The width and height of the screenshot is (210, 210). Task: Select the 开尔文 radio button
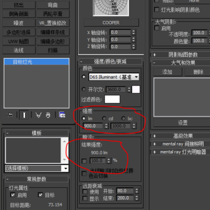point(83,89)
